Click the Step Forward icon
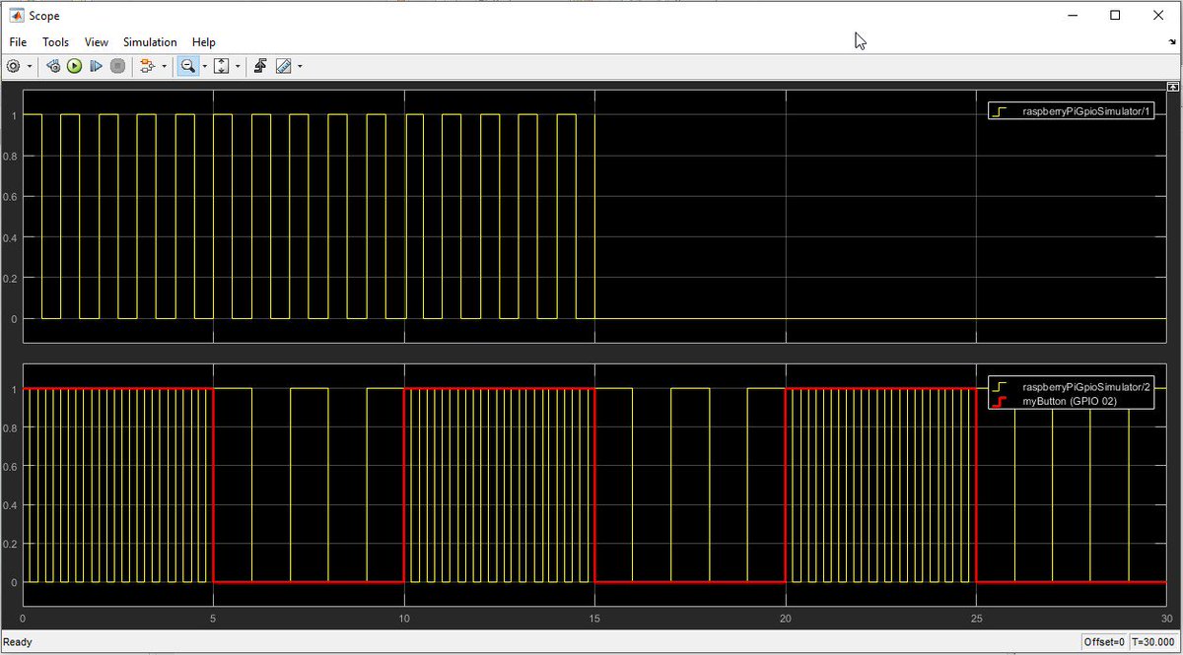Image resolution: width=1183 pixels, height=655 pixels. pos(97,66)
